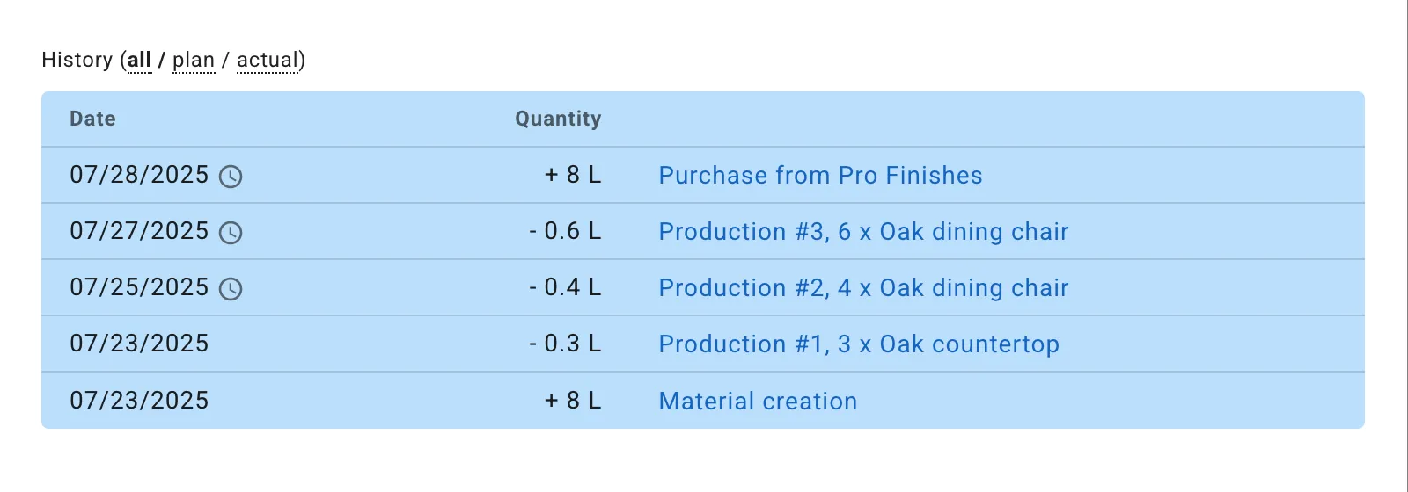Click the clock icon beside 07/28/2025

(231, 177)
